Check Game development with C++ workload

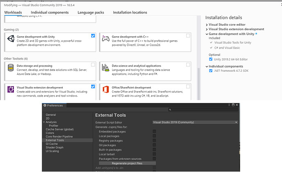pyautogui.click(x=188, y=35)
